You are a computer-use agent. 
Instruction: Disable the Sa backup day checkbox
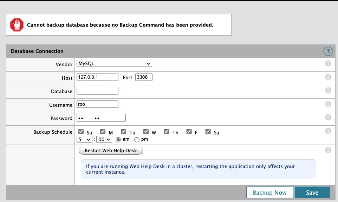click(x=208, y=132)
